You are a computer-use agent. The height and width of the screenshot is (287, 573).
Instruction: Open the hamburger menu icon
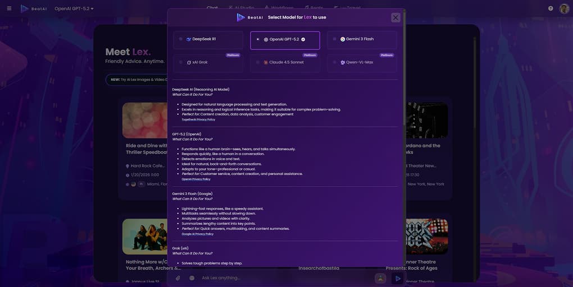pyautogui.click(x=9, y=8)
